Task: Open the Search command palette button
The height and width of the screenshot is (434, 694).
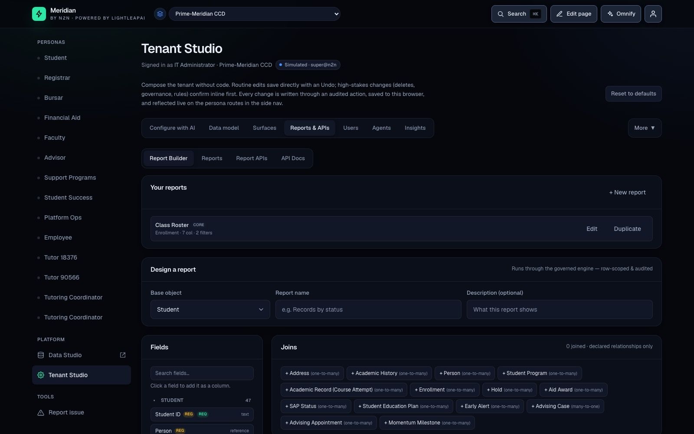Action: click(519, 14)
